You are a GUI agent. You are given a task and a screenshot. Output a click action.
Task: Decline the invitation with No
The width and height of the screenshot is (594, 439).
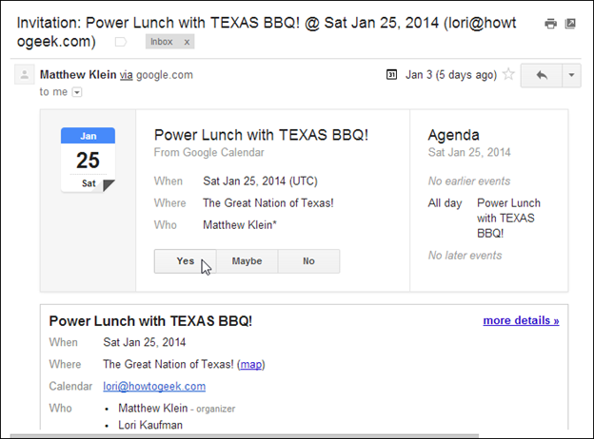pyautogui.click(x=308, y=261)
